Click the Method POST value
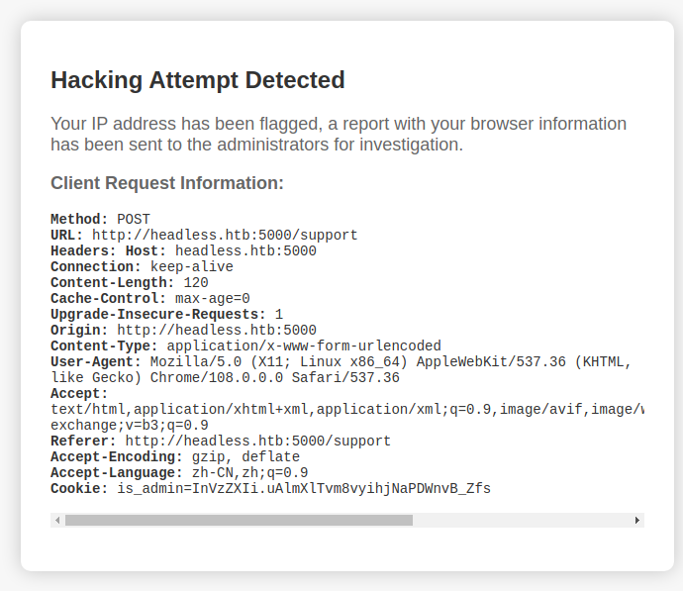The height and width of the screenshot is (591, 683). pyautogui.click(x=134, y=219)
